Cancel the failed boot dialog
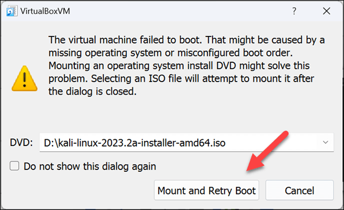The width and height of the screenshot is (344, 210). click(299, 190)
